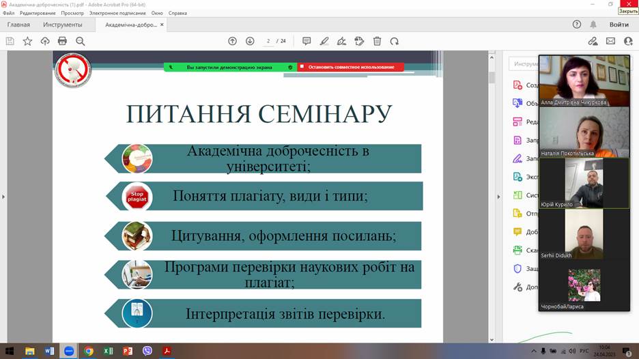
Task: Open the Notifications bell icon
Action: pyautogui.click(x=593, y=25)
